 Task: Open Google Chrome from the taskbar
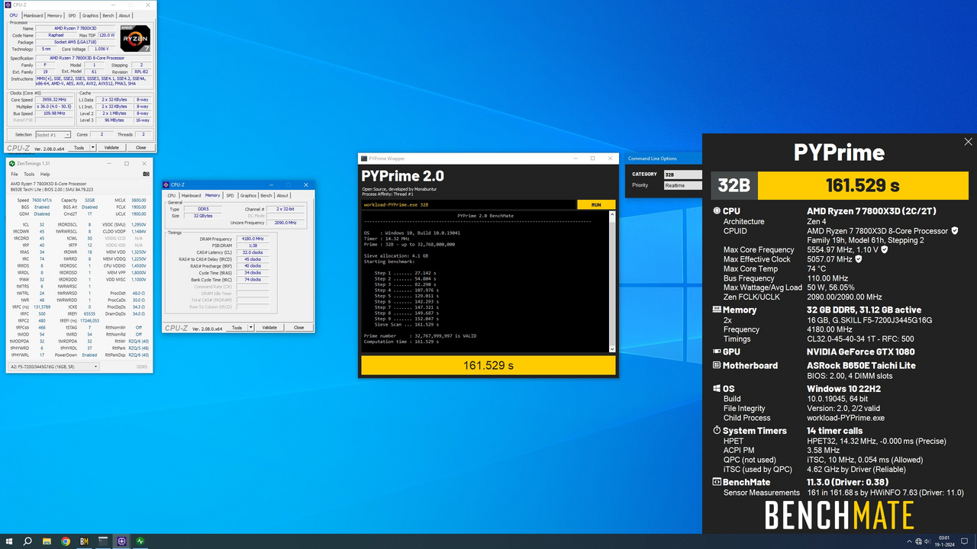pyautogui.click(x=66, y=541)
